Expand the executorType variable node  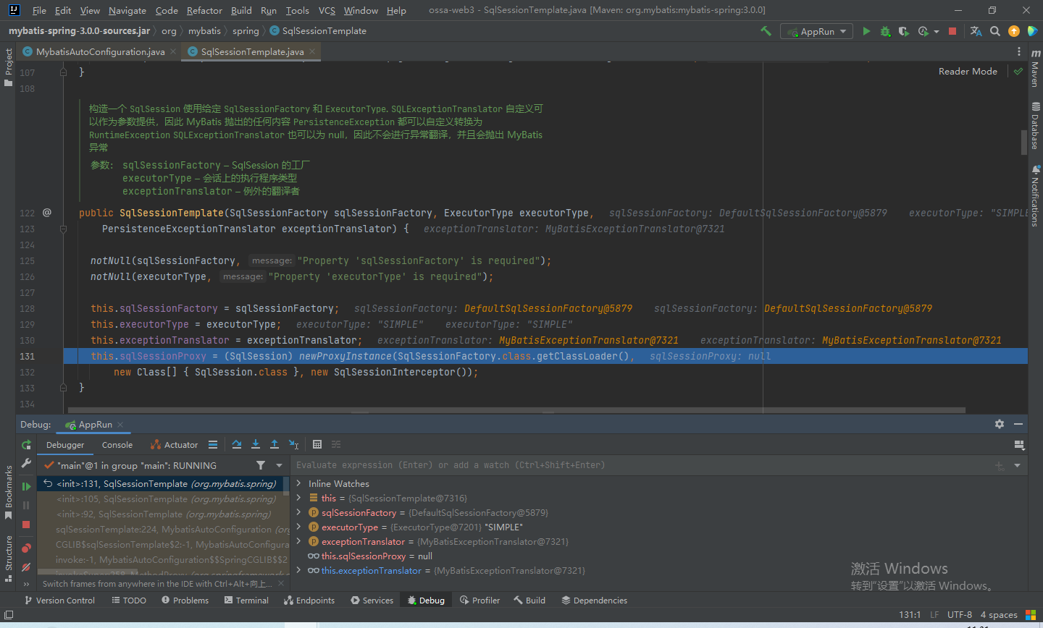click(298, 527)
